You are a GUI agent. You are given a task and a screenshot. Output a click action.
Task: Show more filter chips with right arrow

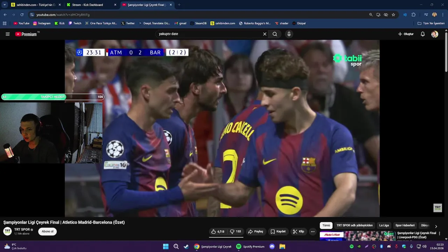point(436,226)
